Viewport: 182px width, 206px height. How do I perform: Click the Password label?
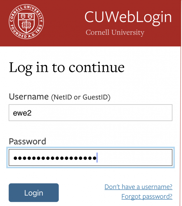[28, 141]
